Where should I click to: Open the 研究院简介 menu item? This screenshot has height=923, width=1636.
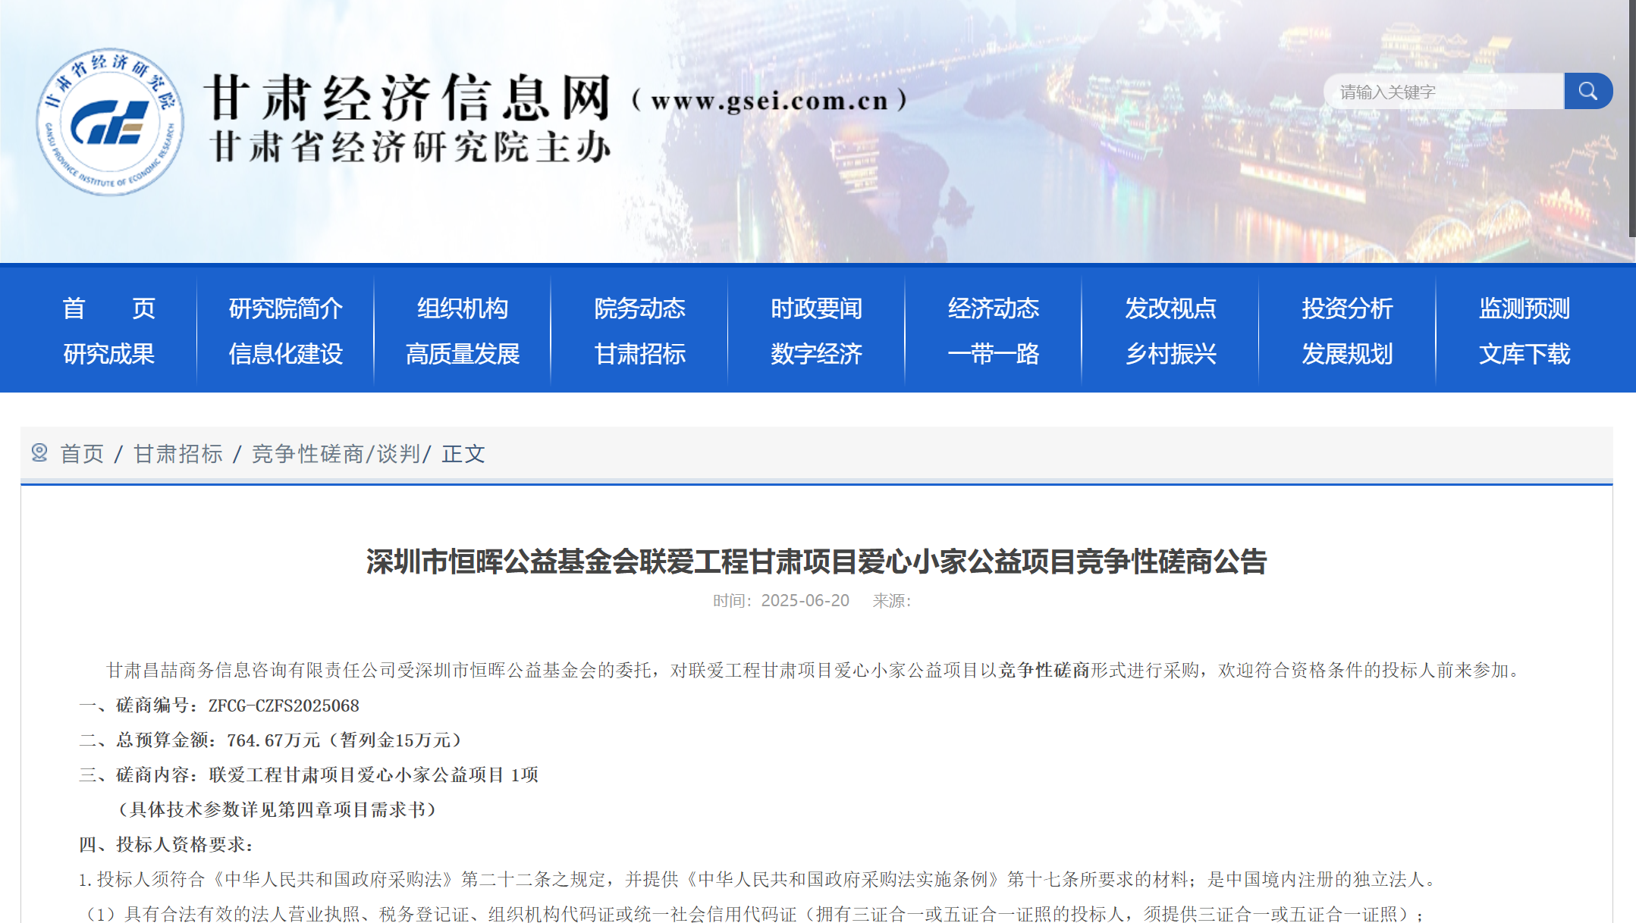(286, 308)
